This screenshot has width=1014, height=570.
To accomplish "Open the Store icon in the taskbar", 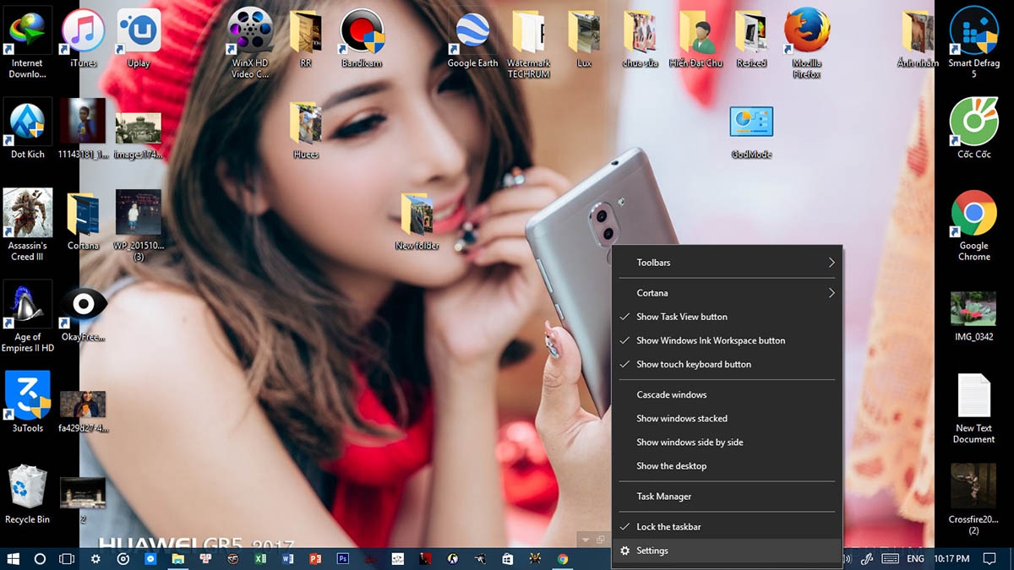I will coord(508,559).
